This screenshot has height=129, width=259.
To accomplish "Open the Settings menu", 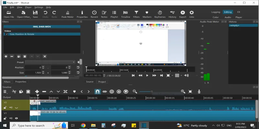I will (x=39, y=7).
